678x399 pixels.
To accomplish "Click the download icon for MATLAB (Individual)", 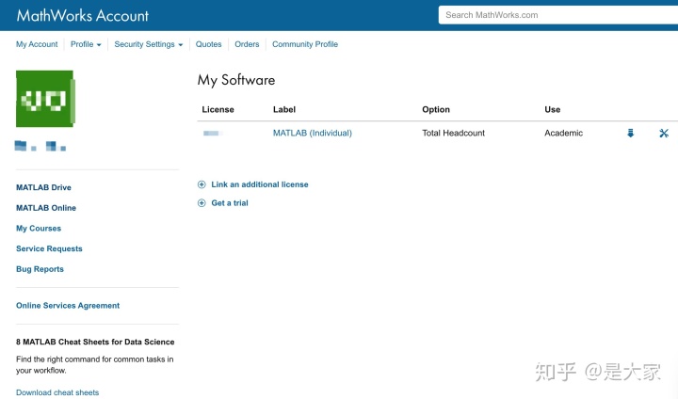I will [630, 133].
